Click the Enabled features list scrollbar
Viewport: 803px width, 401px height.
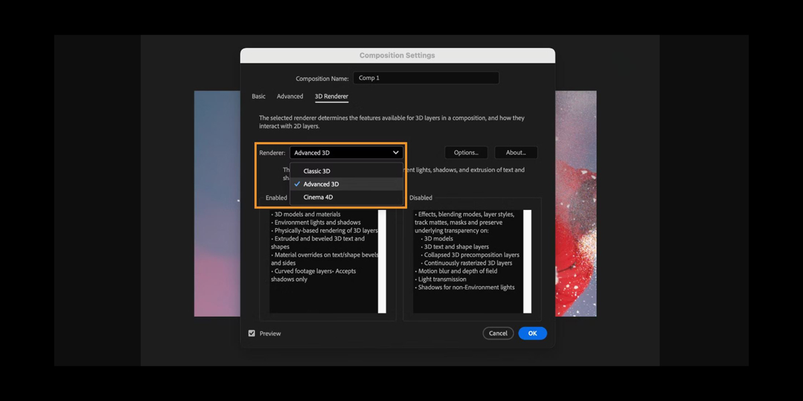[382, 261]
